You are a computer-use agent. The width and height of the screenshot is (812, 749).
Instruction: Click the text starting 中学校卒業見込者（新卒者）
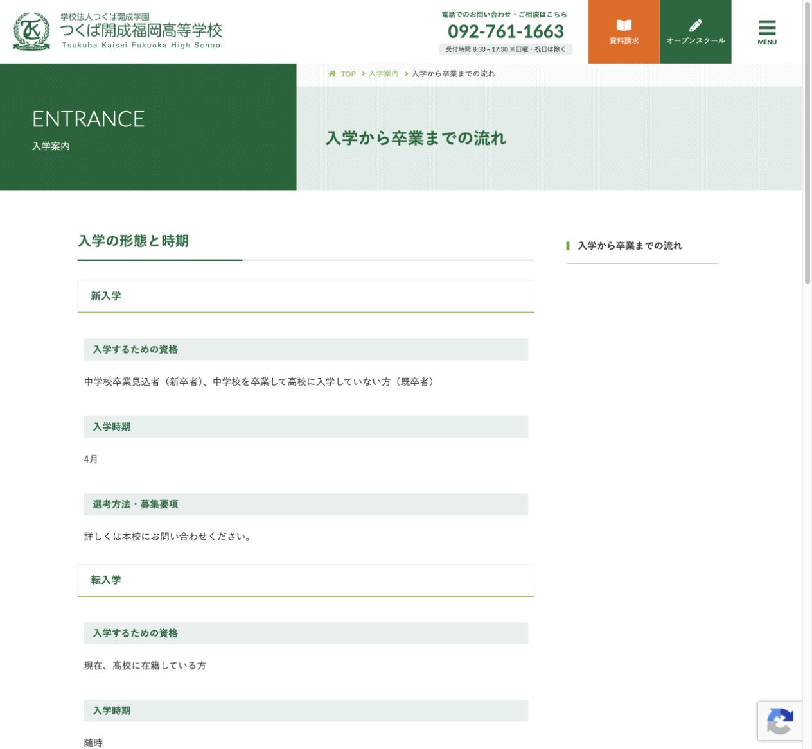click(261, 382)
